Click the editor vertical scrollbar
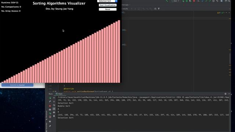Screen dimensions: 235x132 click(230, 58)
